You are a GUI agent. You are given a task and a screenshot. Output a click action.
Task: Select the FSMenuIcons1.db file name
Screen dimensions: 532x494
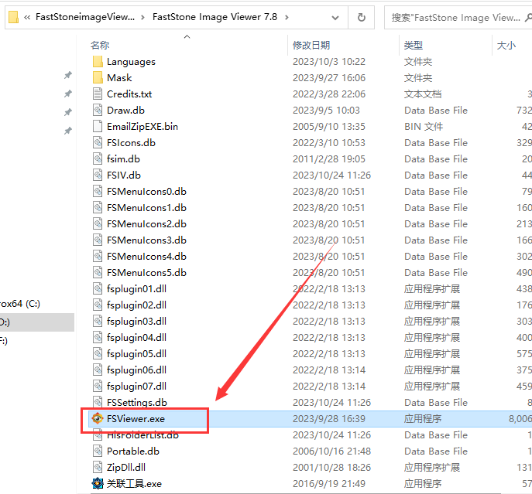coord(146,208)
